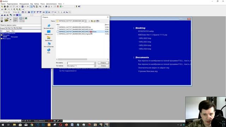Click the Имя файла input field
Viewport: 226px width, 127px height.
tap(81, 63)
